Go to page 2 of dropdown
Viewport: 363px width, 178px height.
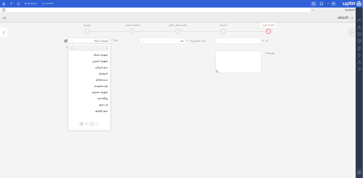87,124
